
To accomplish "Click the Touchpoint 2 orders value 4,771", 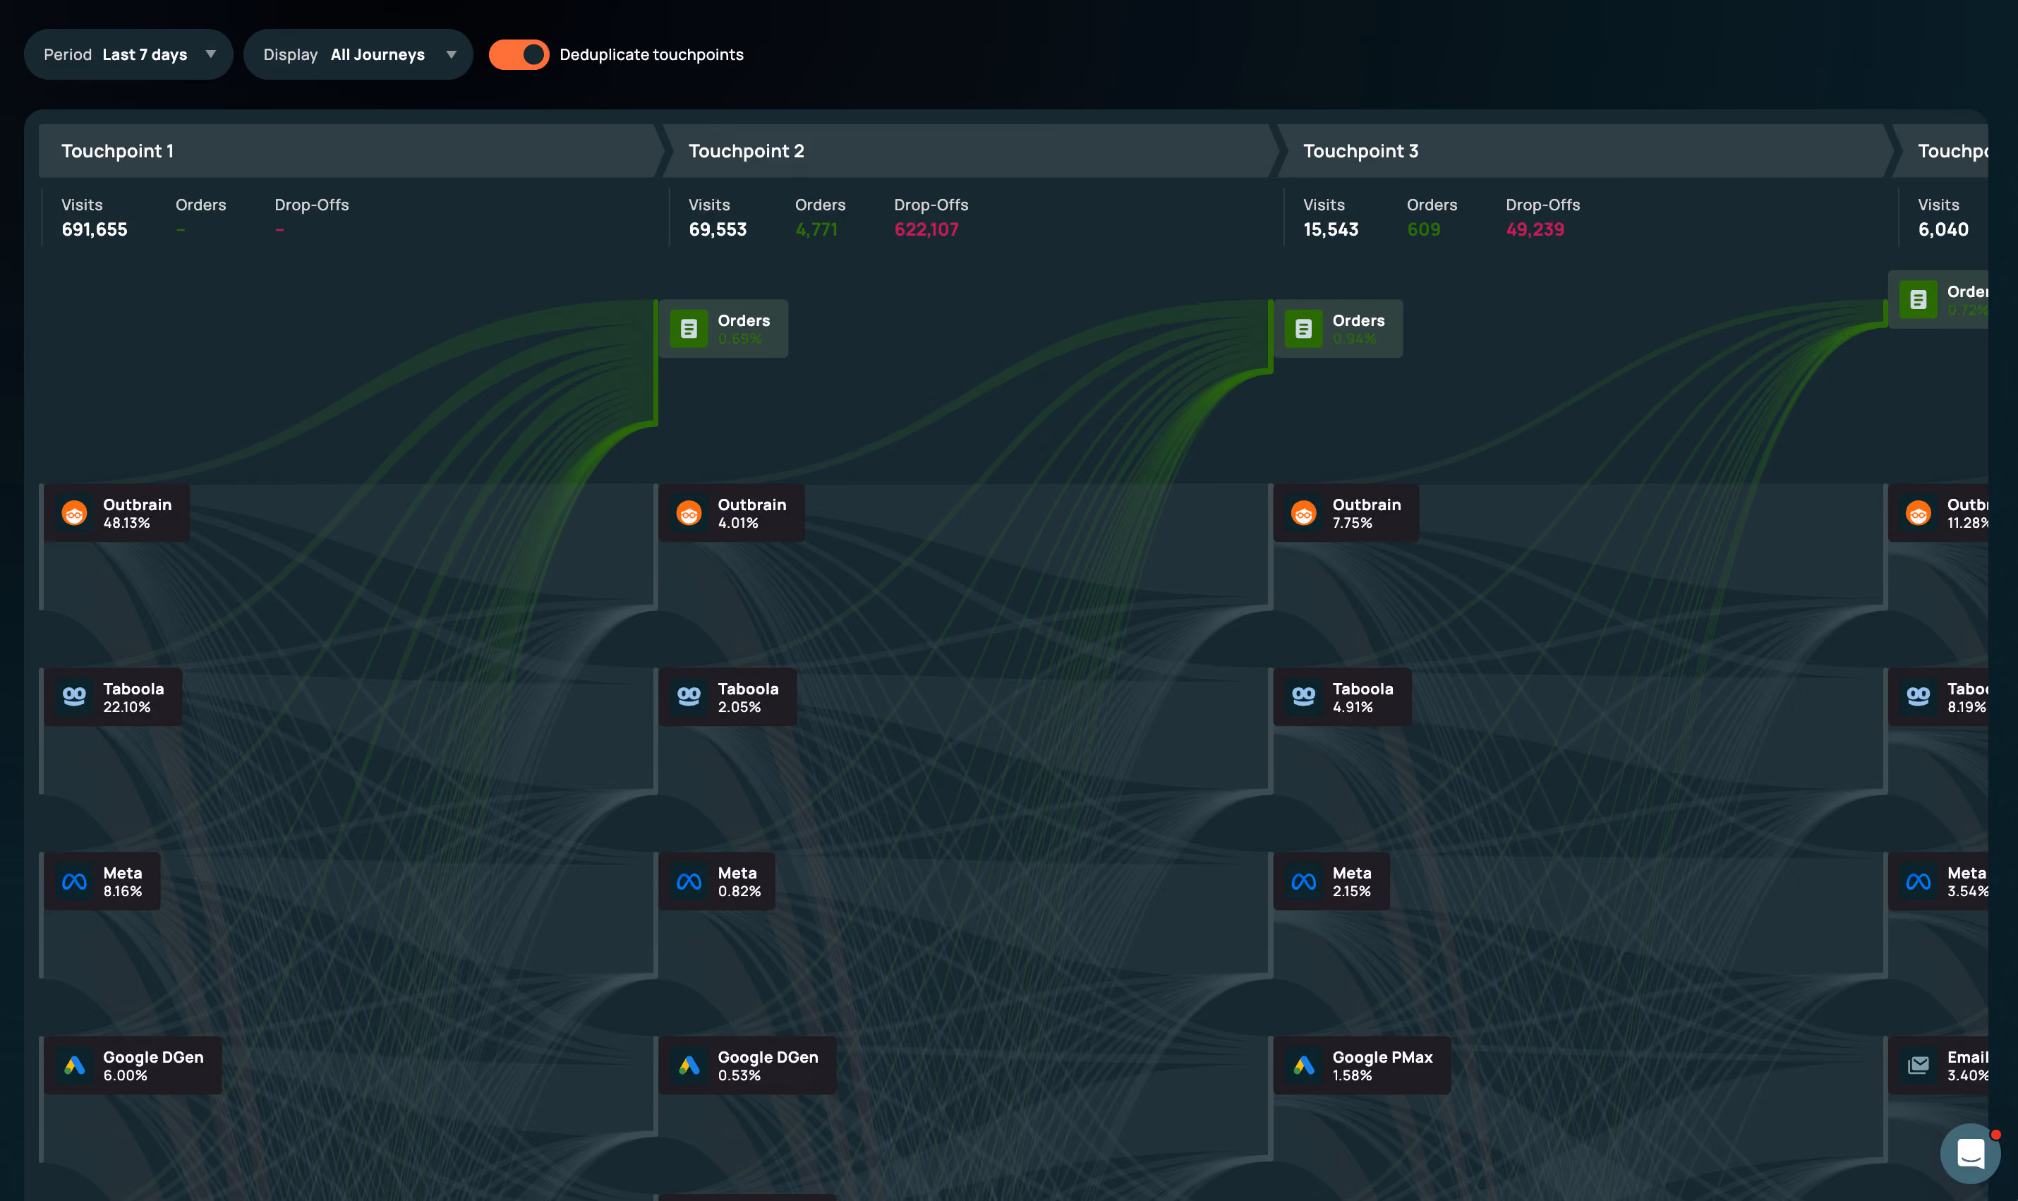I will click(x=816, y=229).
